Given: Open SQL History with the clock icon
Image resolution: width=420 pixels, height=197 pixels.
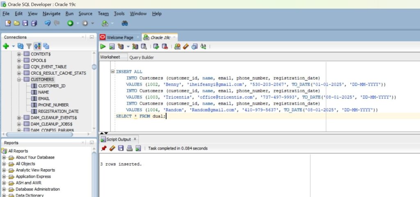Looking at the screenshot, I should pos(194,47).
